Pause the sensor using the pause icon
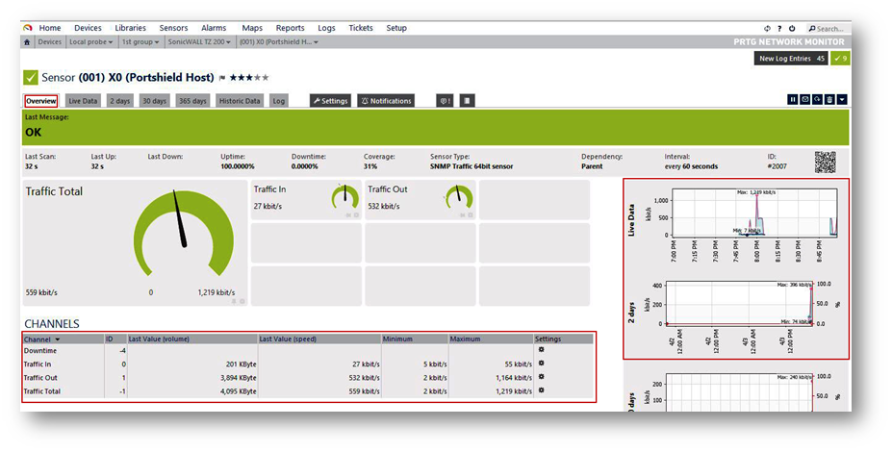 click(x=793, y=99)
